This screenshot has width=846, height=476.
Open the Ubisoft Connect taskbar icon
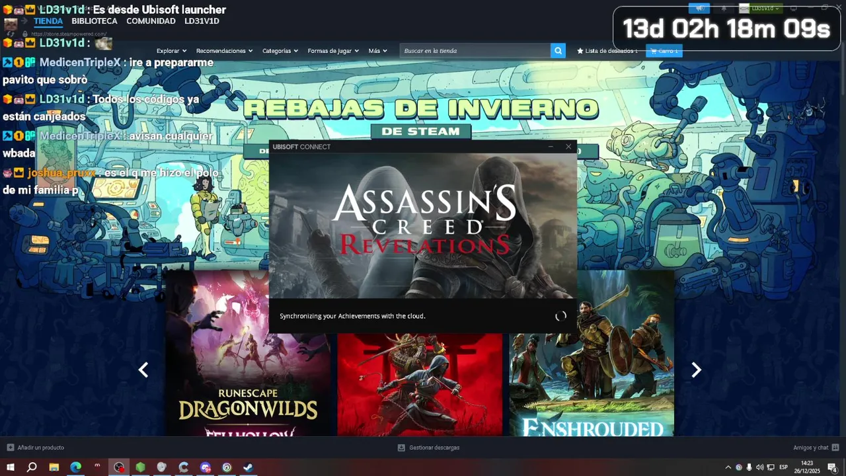coord(227,467)
